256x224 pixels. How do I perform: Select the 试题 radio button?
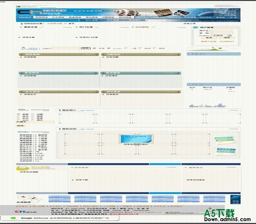[x=33, y=114]
